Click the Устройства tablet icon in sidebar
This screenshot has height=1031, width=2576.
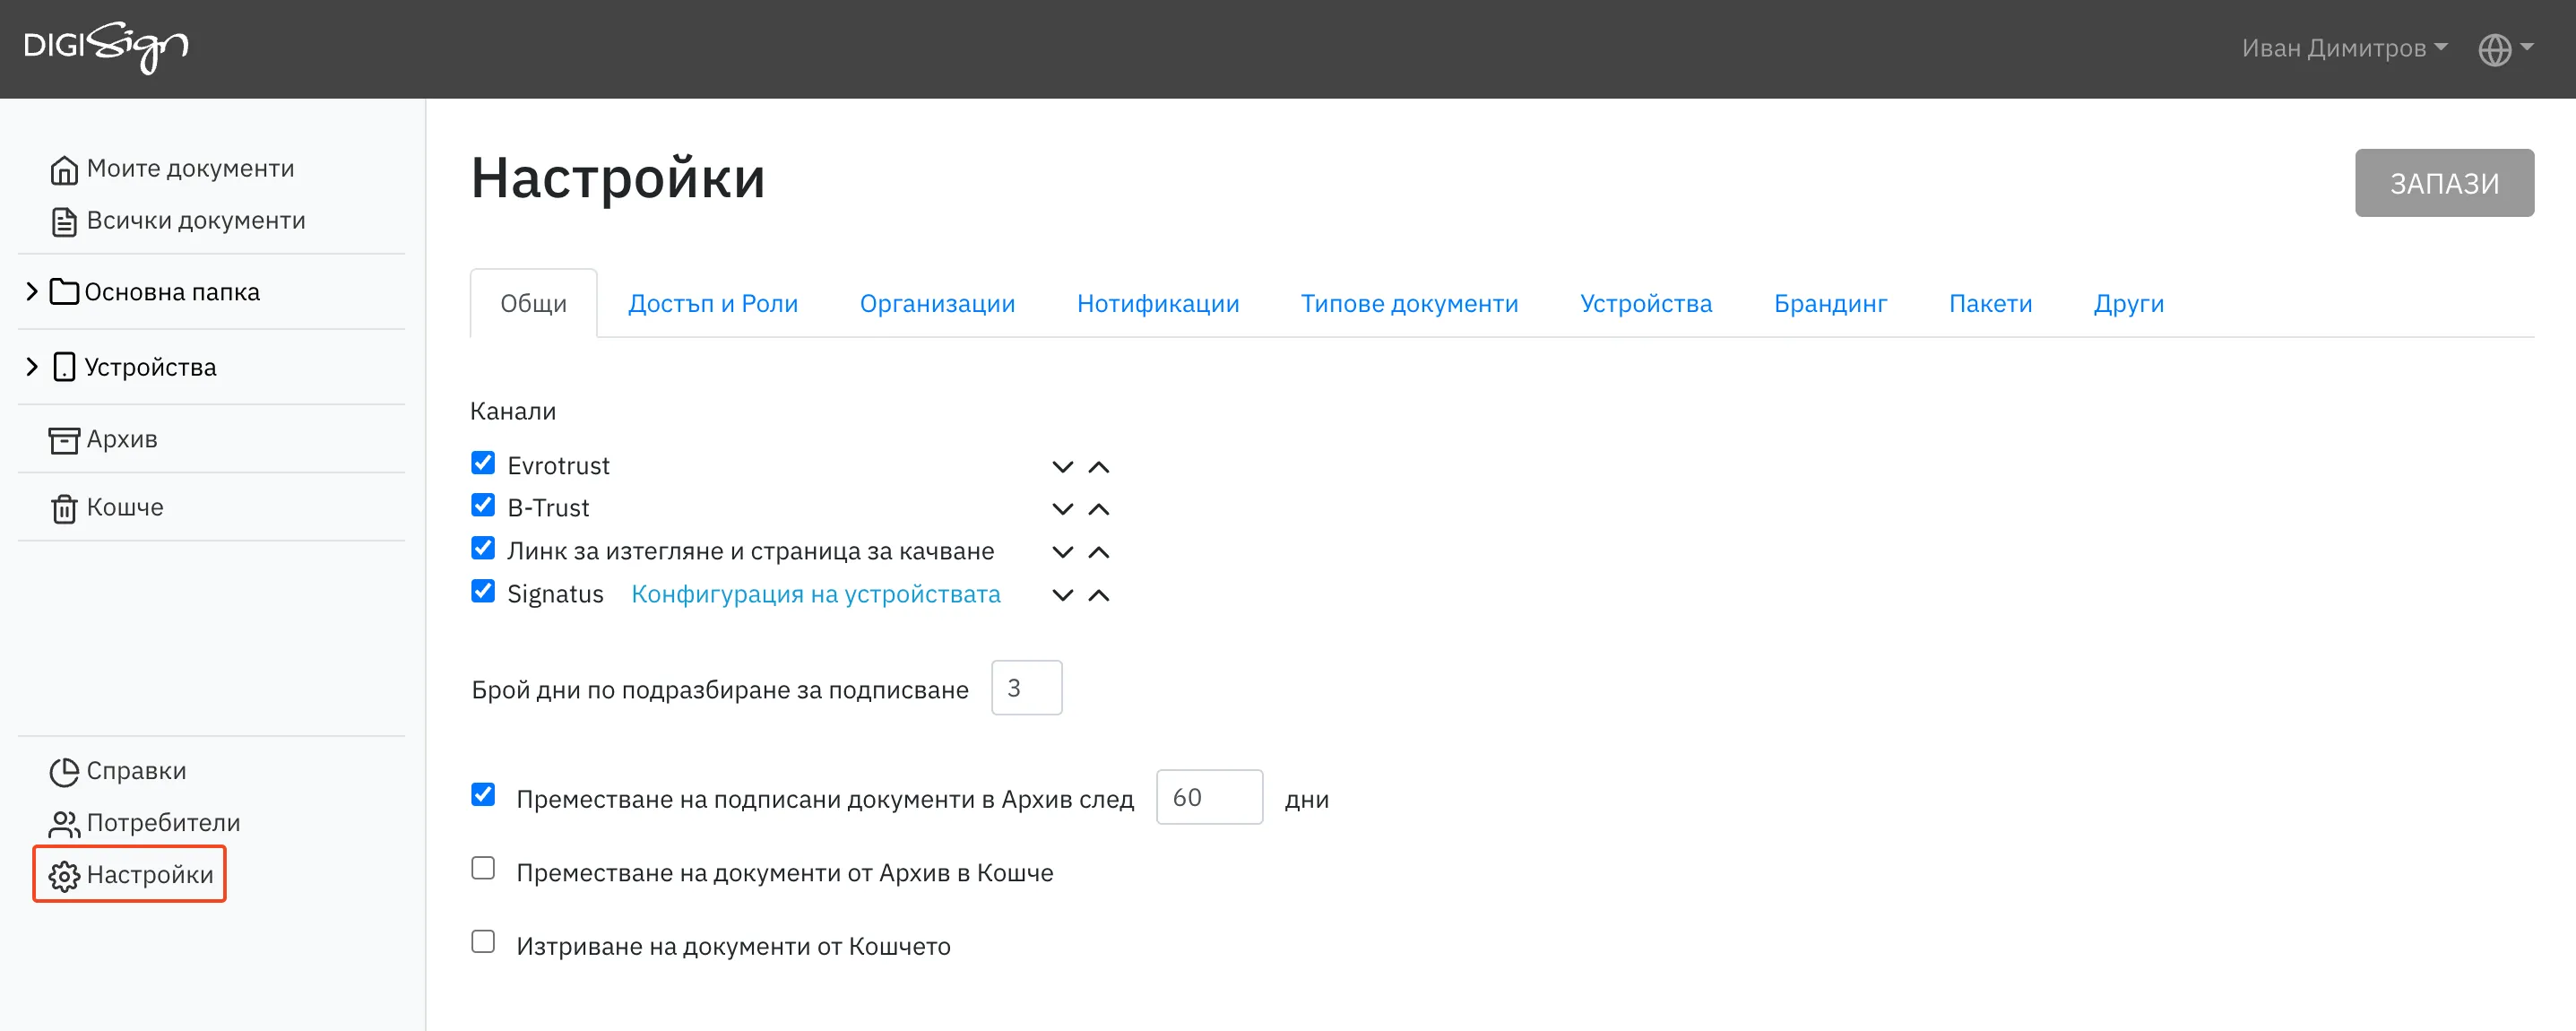pyautogui.click(x=64, y=367)
